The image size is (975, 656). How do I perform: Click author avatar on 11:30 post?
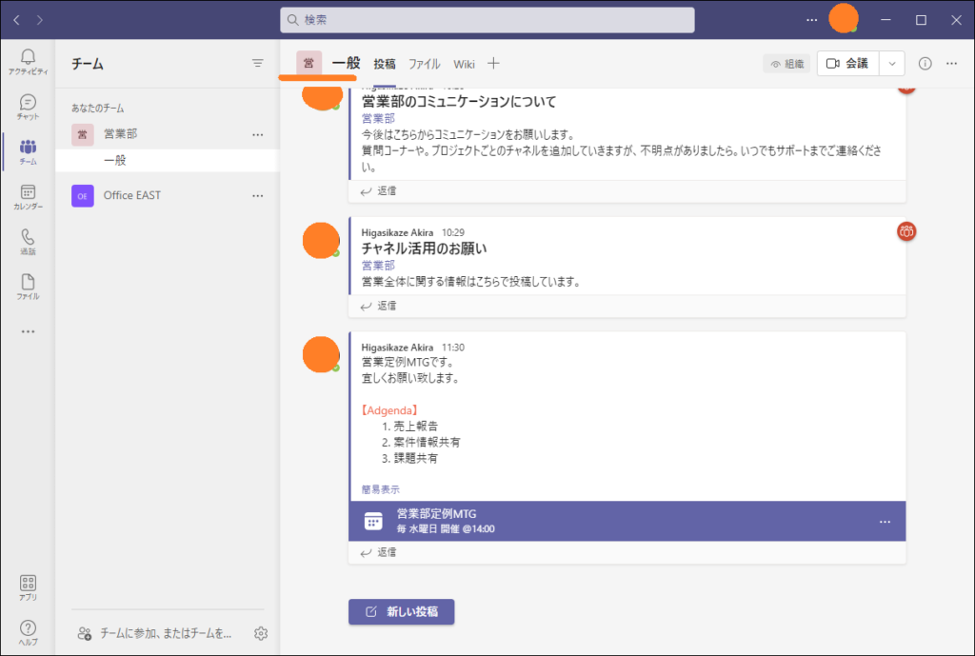pos(321,354)
